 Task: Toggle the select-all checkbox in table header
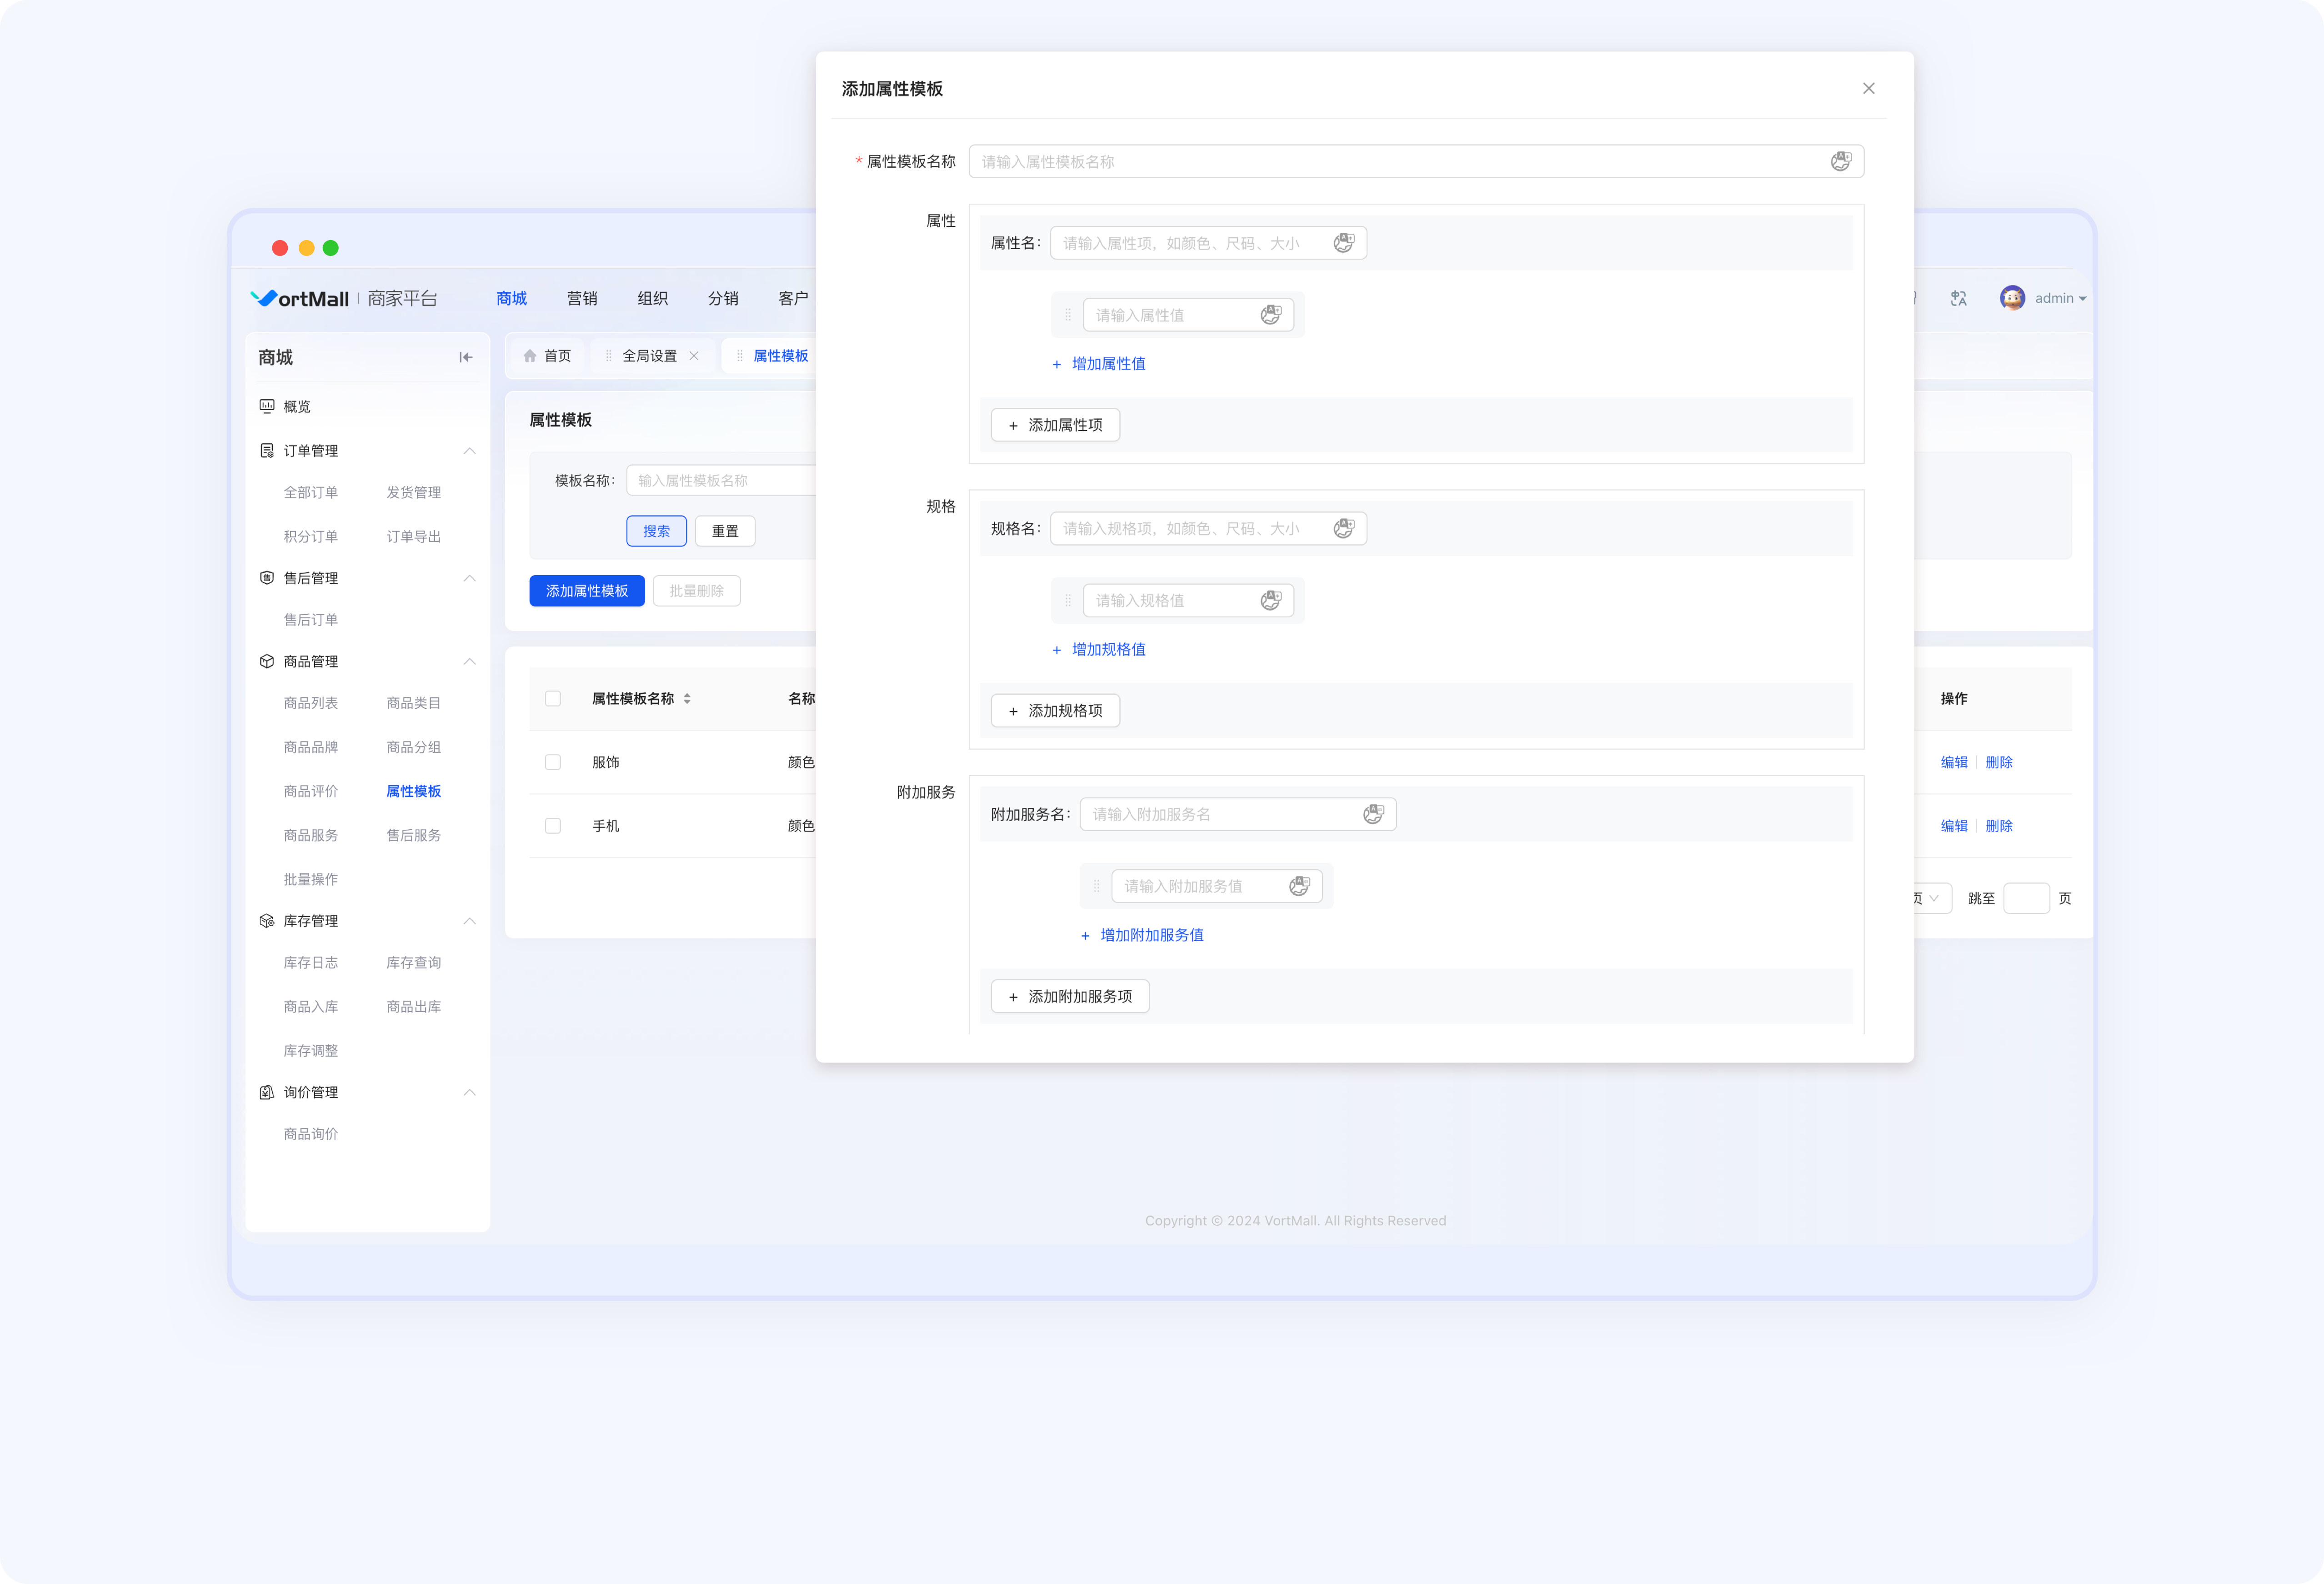tap(553, 698)
